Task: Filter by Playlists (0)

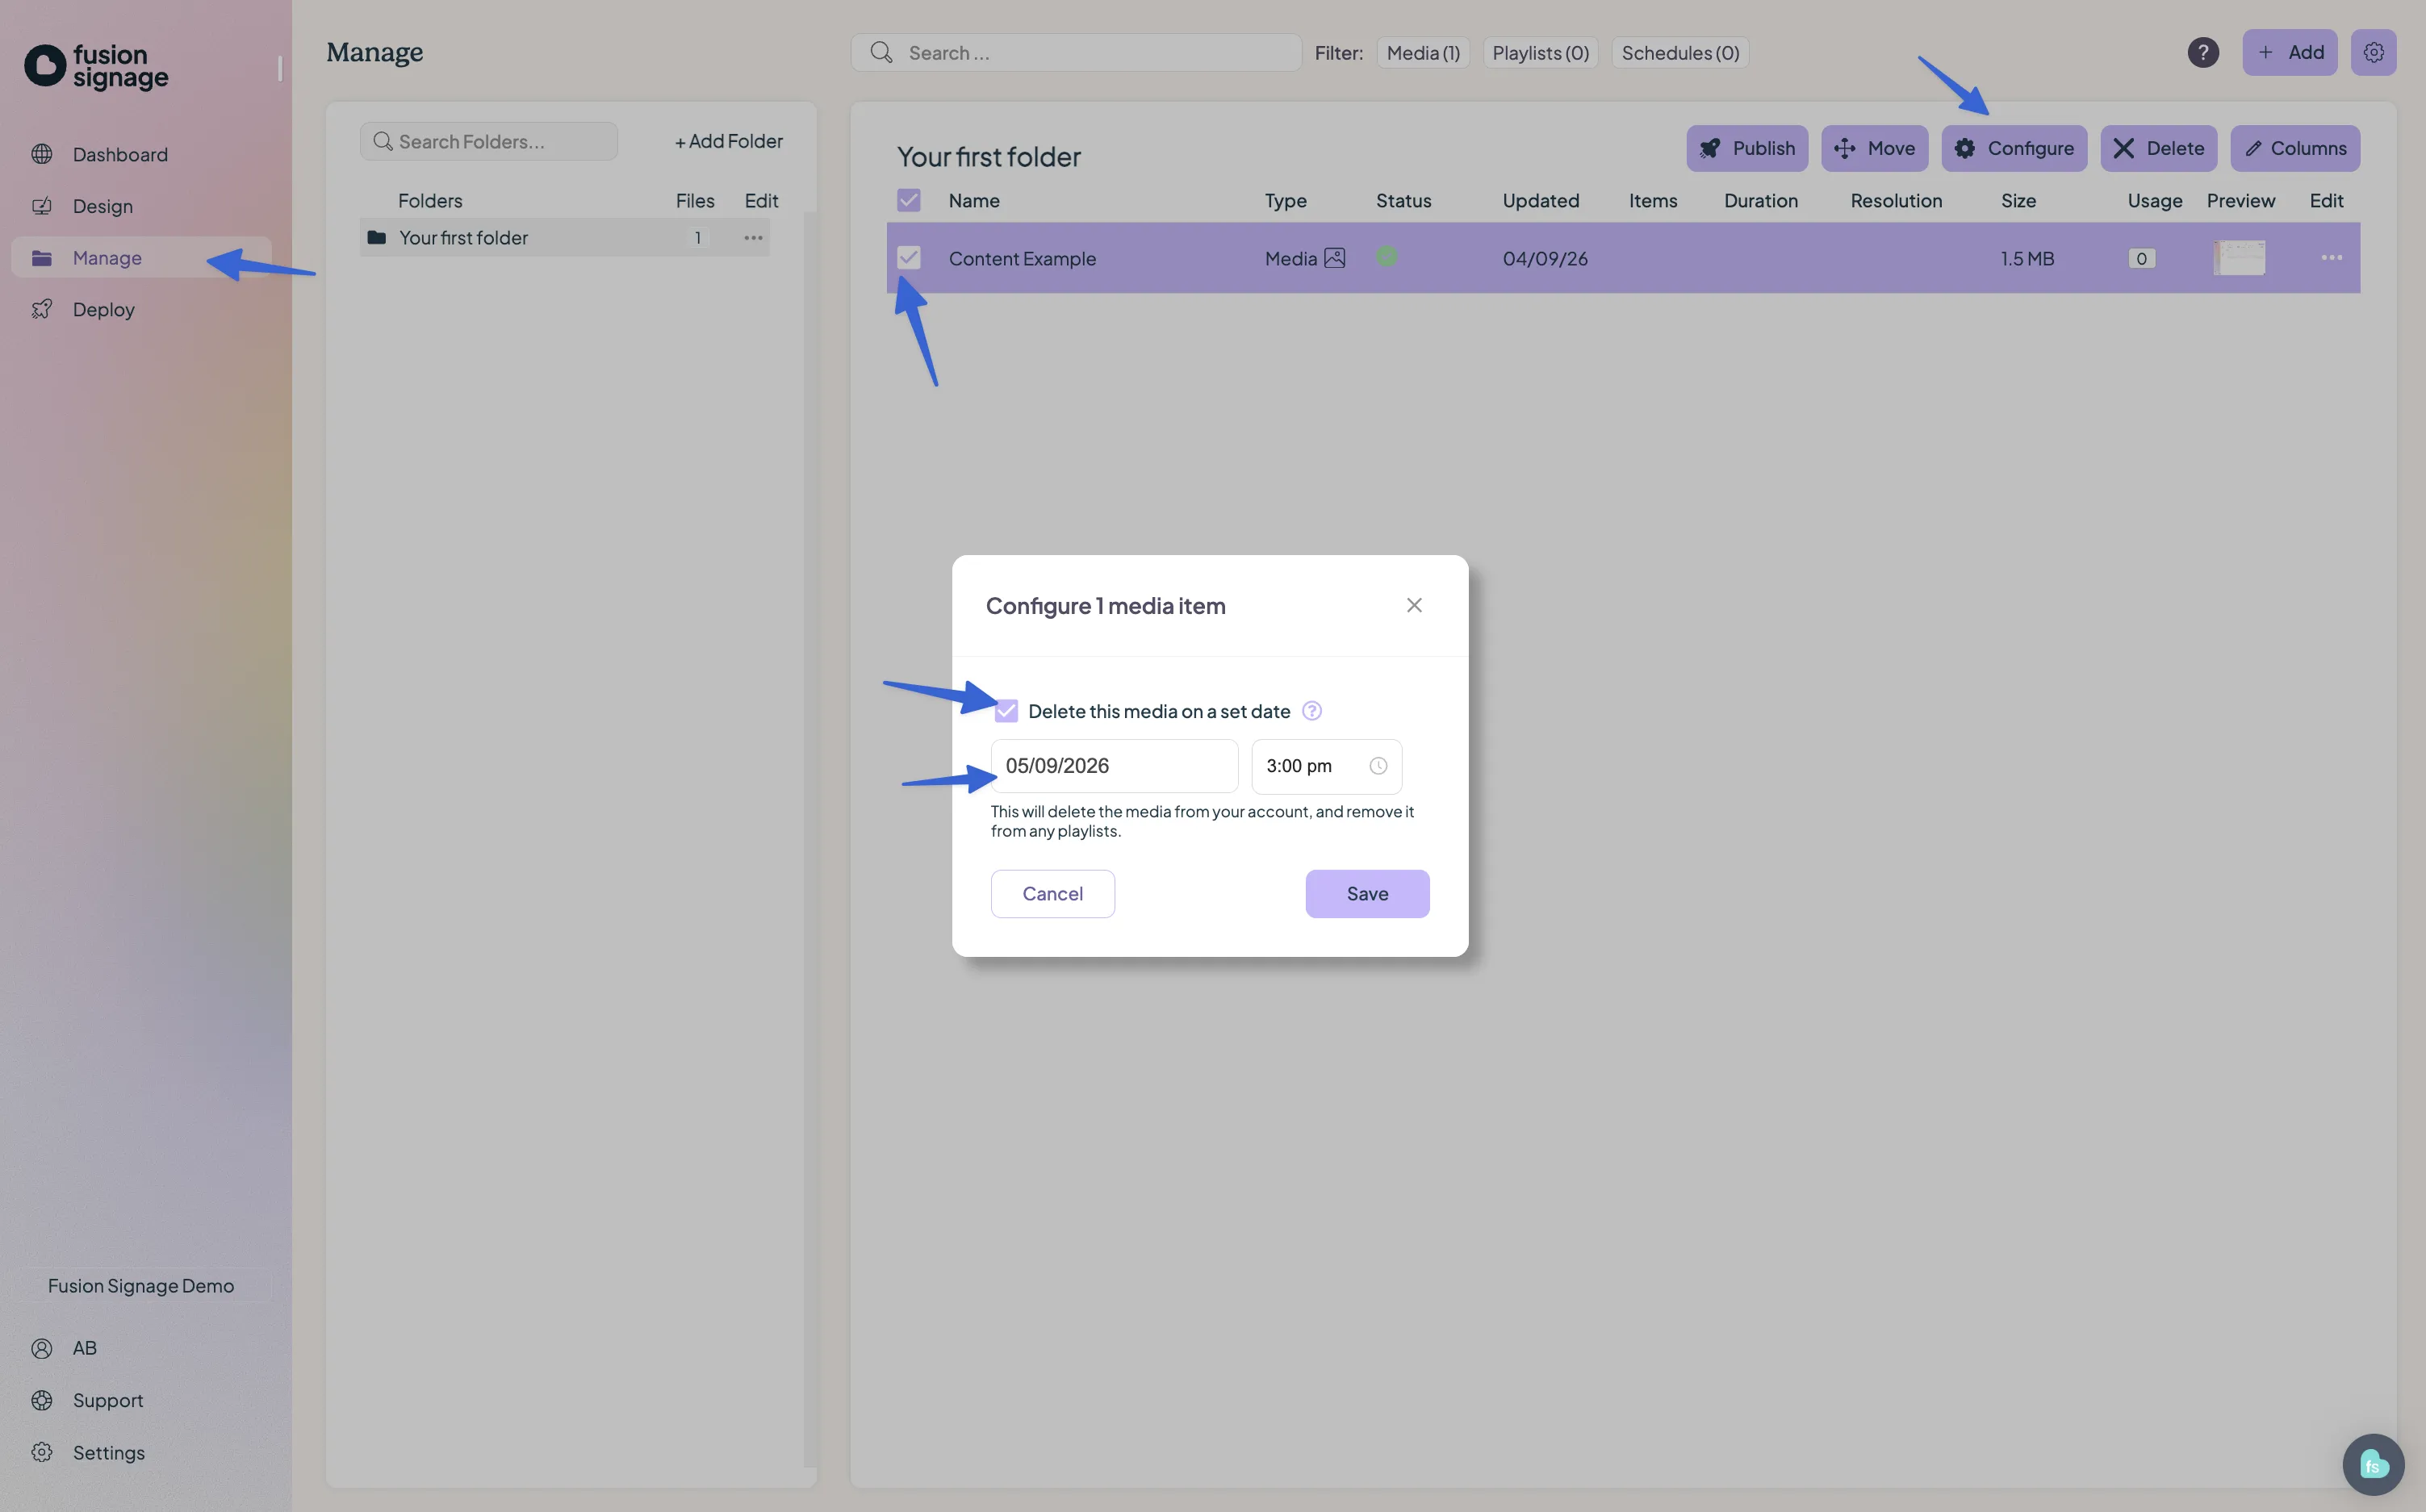Action: pos(1540,53)
